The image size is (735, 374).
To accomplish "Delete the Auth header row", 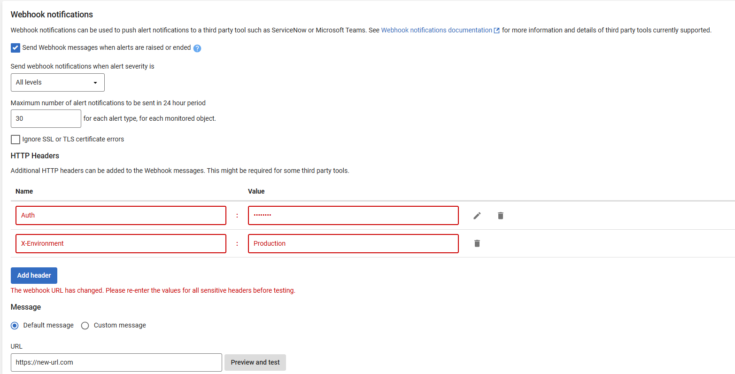I will pos(501,216).
